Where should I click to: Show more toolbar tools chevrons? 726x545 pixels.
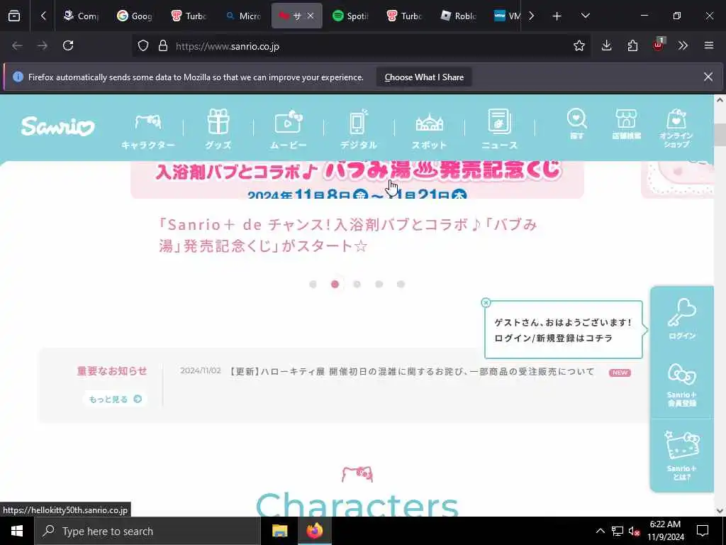(x=683, y=45)
